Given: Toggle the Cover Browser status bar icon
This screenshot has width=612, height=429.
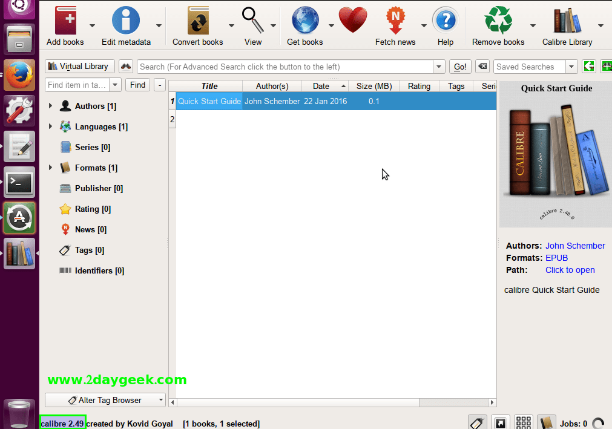Looking at the screenshot, I should 501,423.
